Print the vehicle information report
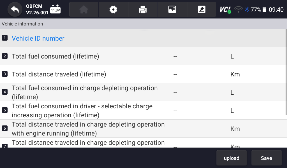This screenshot has height=168, width=287. tap(143, 10)
